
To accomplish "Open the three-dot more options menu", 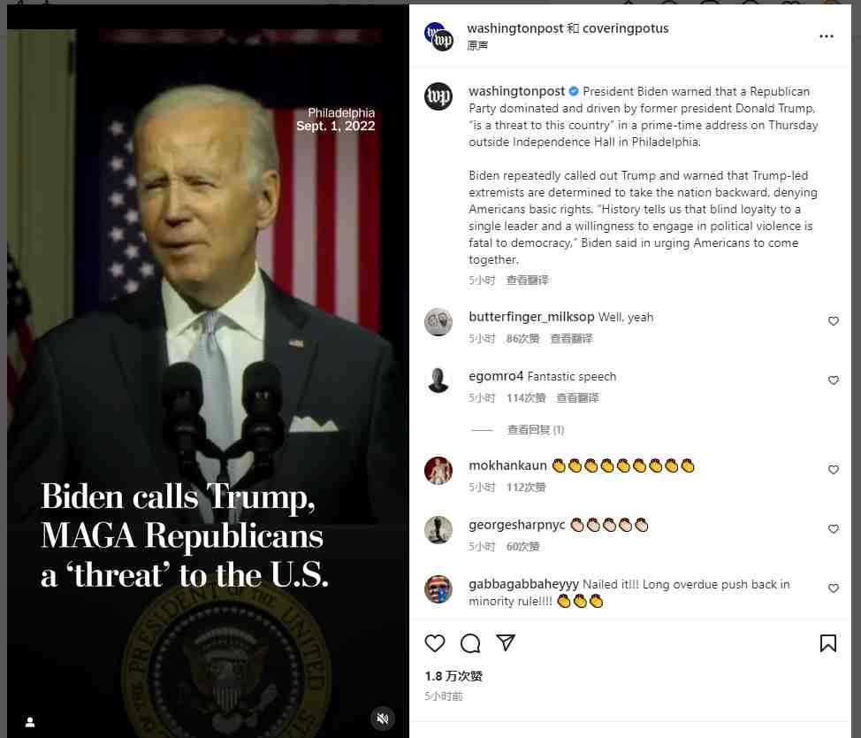I will (827, 36).
